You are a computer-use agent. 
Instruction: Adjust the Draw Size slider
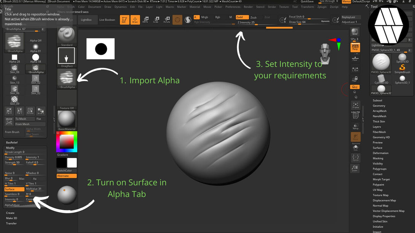(309, 22)
